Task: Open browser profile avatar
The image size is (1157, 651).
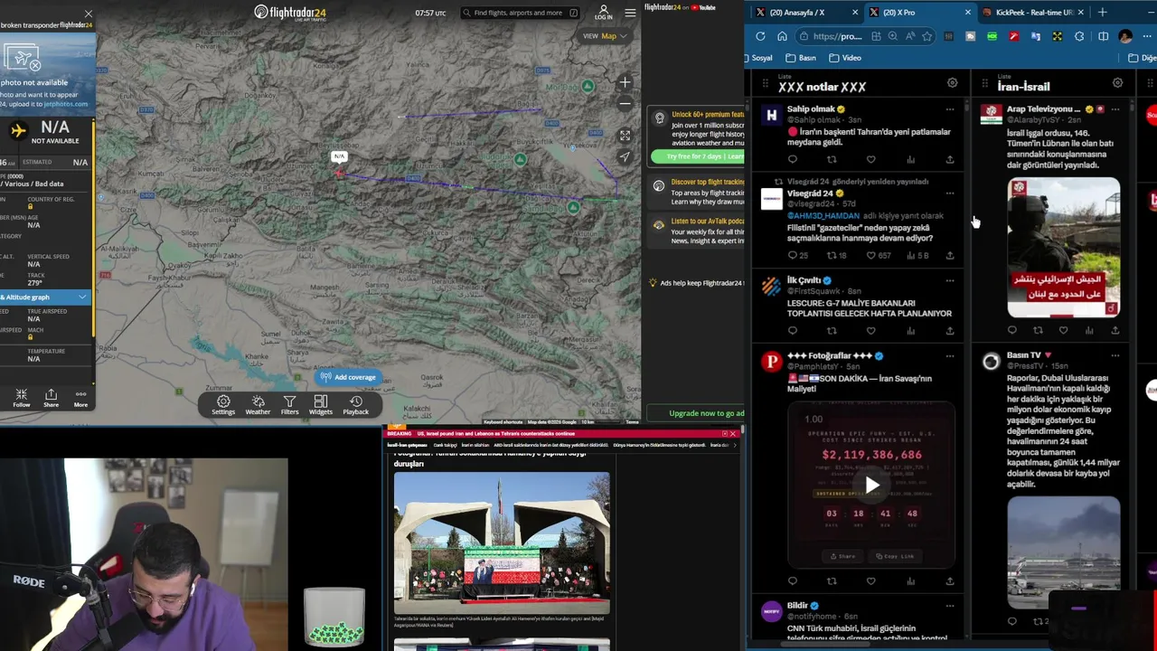Action: click(x=1125, y=36)
